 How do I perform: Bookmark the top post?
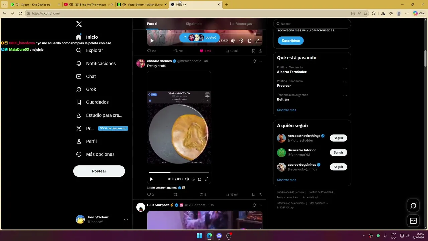coord(254,51)
